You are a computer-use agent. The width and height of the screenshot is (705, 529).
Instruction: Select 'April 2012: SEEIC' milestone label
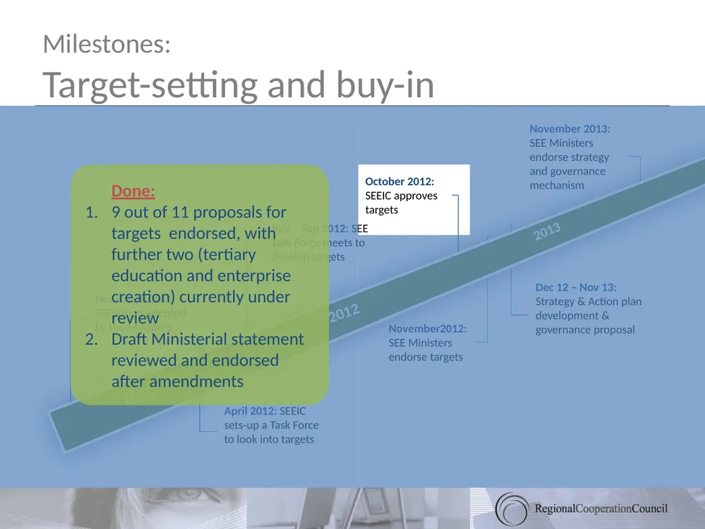[265, 411]
